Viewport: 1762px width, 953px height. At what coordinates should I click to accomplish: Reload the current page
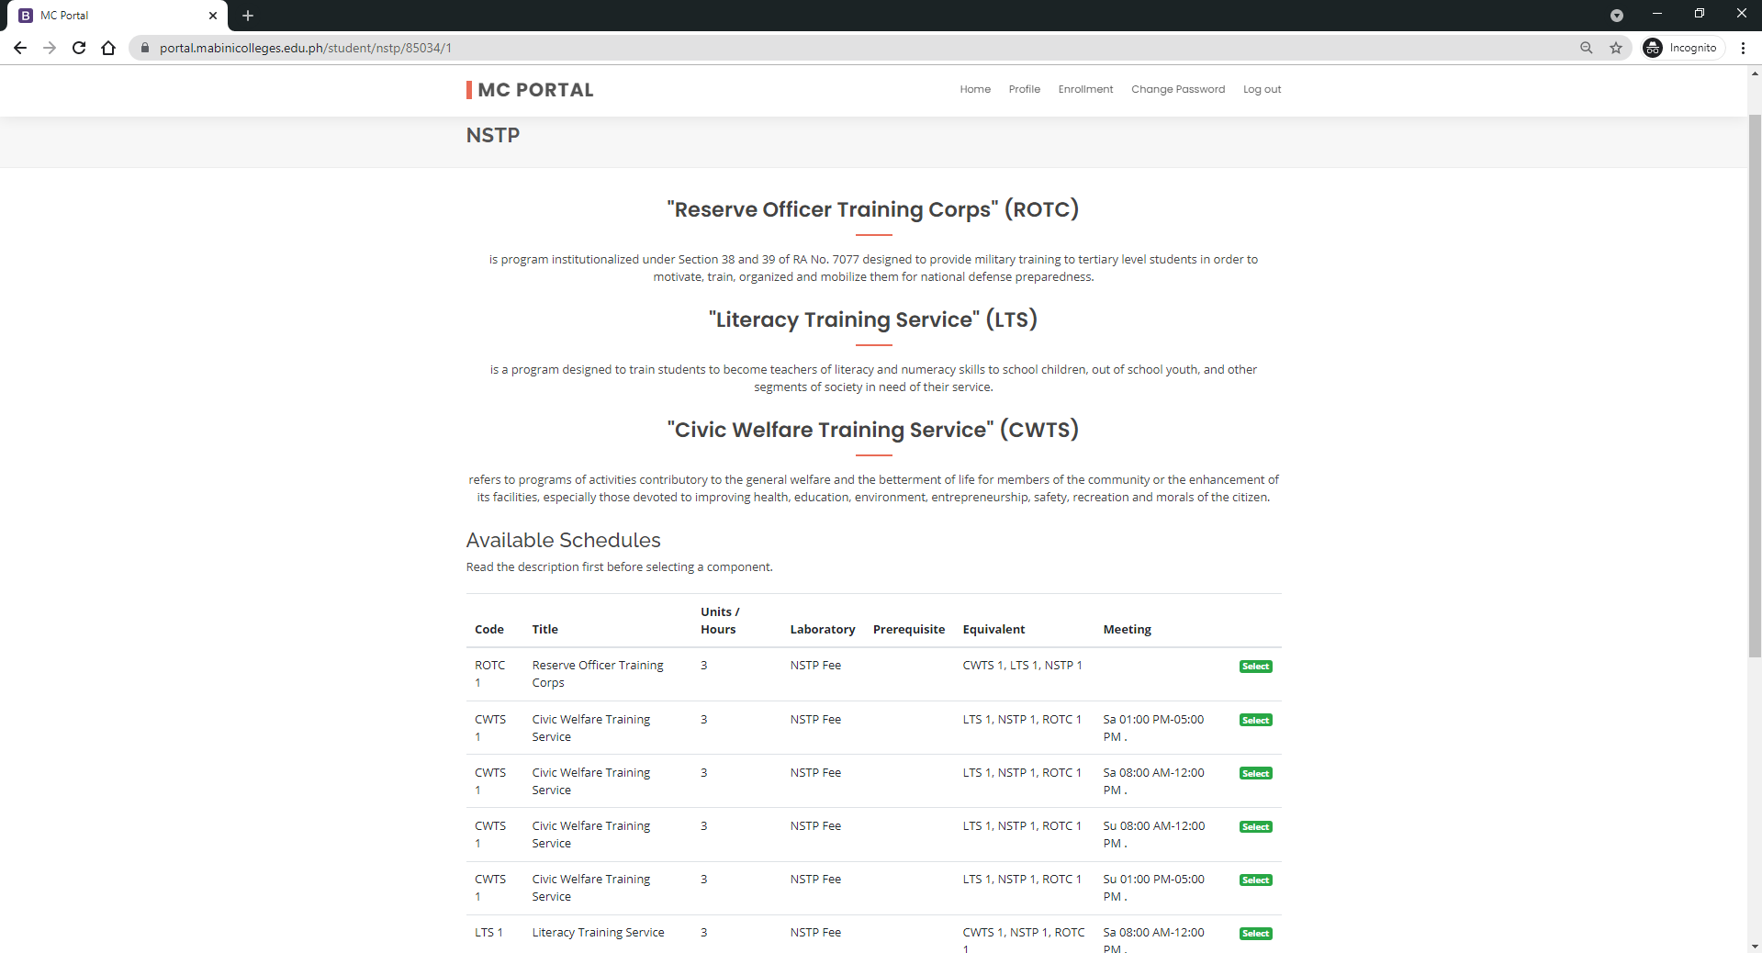coord(79,48)
